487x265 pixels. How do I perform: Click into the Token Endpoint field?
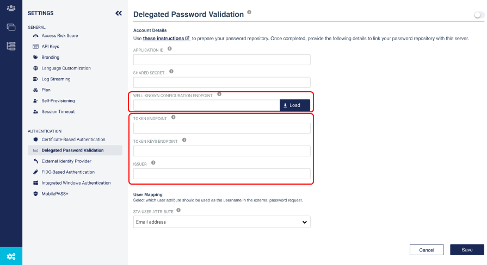point(222,128)
